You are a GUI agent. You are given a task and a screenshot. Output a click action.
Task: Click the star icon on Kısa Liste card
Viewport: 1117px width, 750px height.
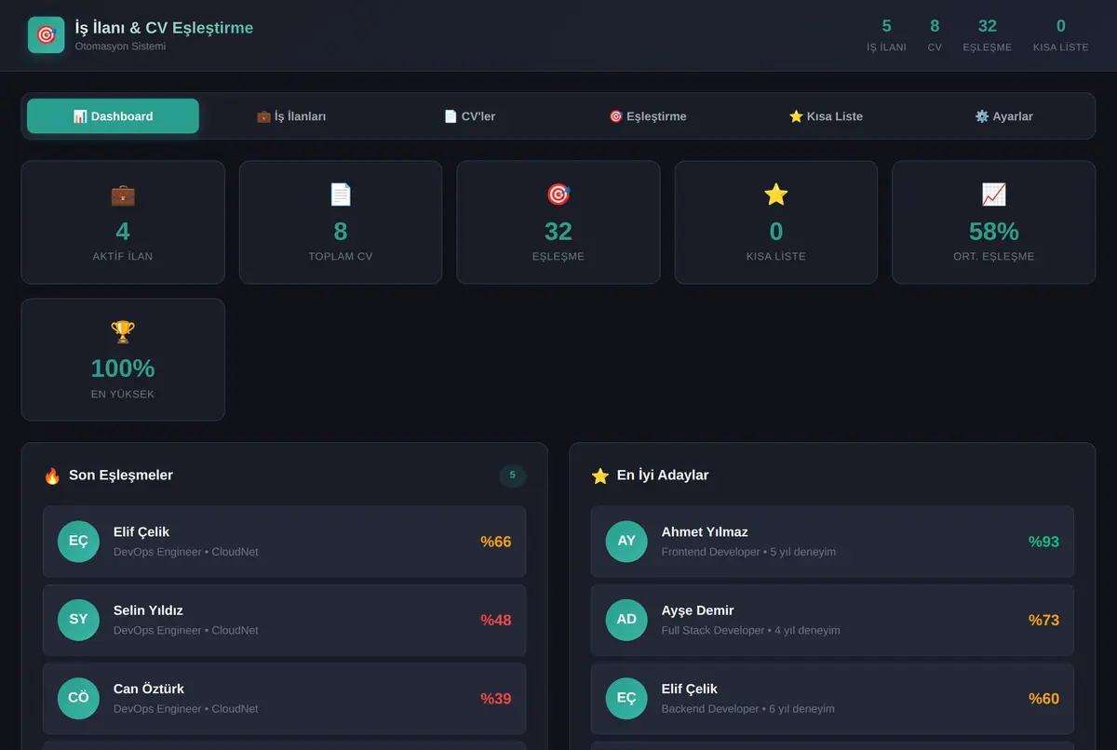(776, 194)
